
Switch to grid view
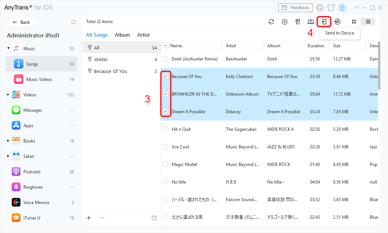pos(354,22)
